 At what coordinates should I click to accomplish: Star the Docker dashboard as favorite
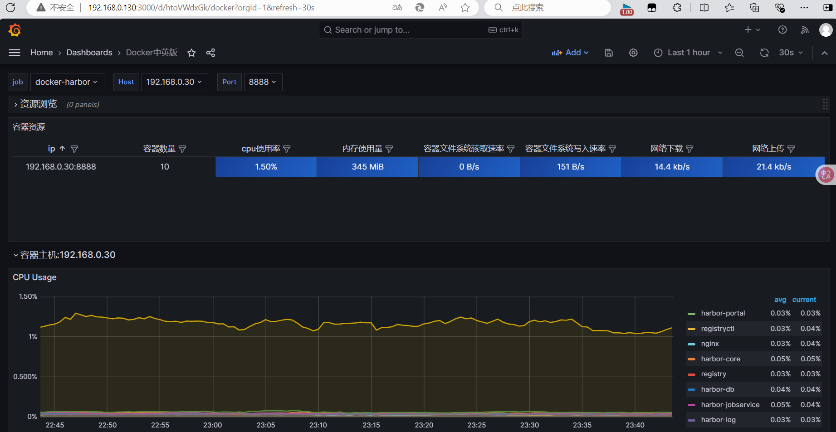pos(191,53)
